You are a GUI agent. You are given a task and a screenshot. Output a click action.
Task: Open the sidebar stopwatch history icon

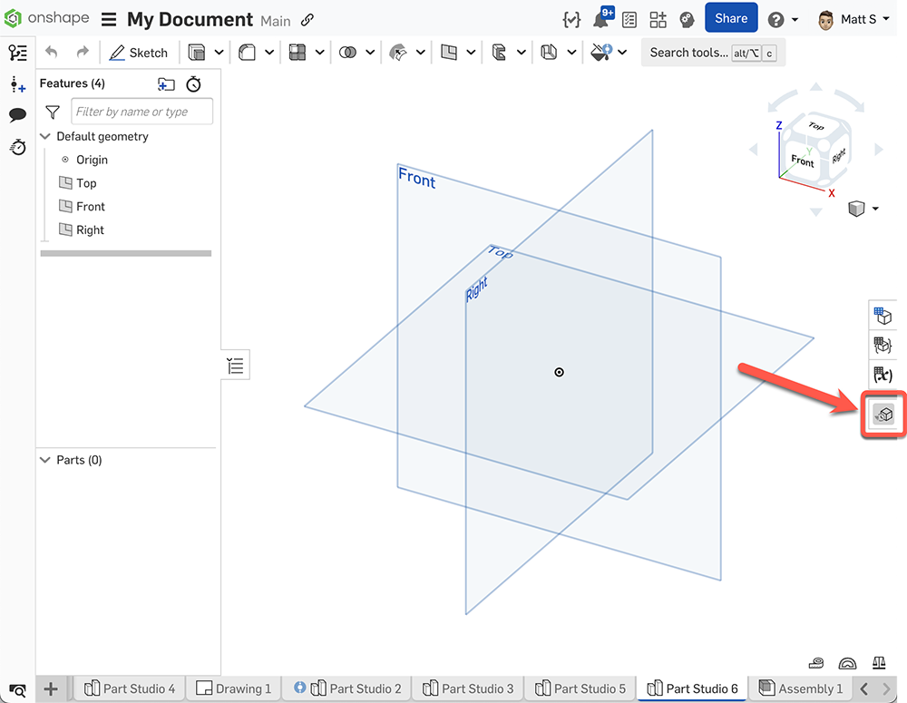tap(18, 147)
